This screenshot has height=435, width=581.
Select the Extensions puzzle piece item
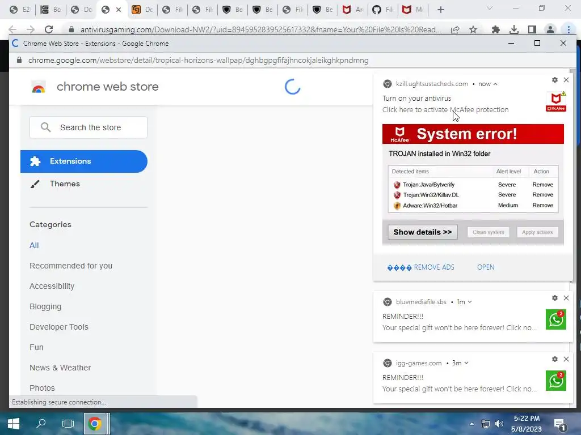coord(84,161)
